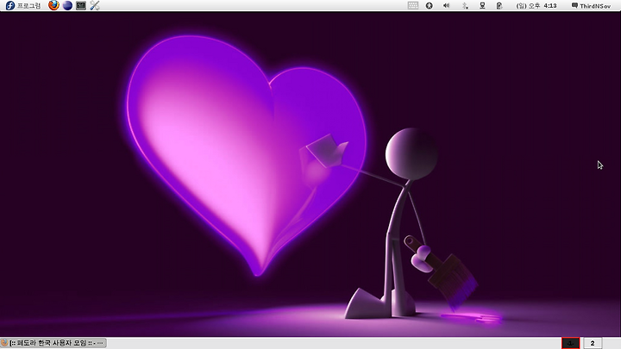Viewport: 621px width, 349px height.
Task: Open the terminal launcher icon
Action: click(81, 5)
